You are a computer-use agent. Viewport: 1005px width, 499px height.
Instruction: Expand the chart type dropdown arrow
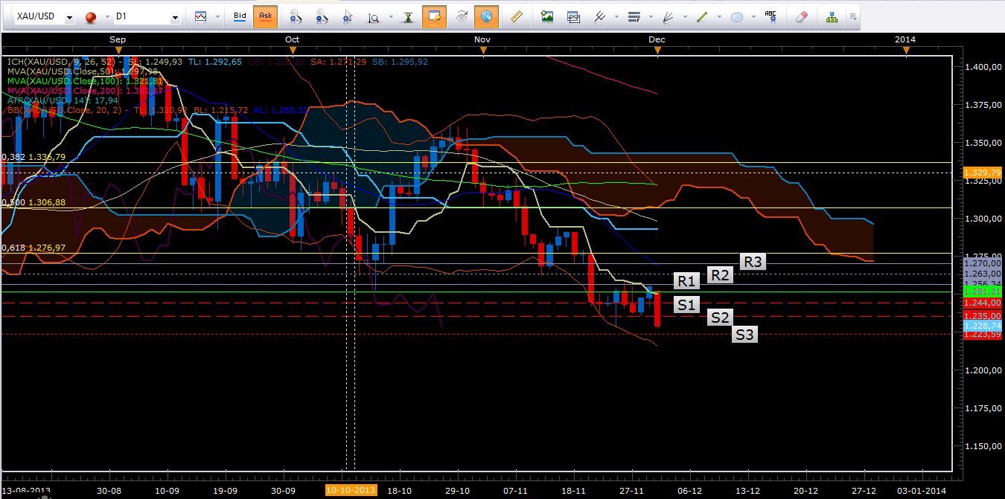click(217, 16)
